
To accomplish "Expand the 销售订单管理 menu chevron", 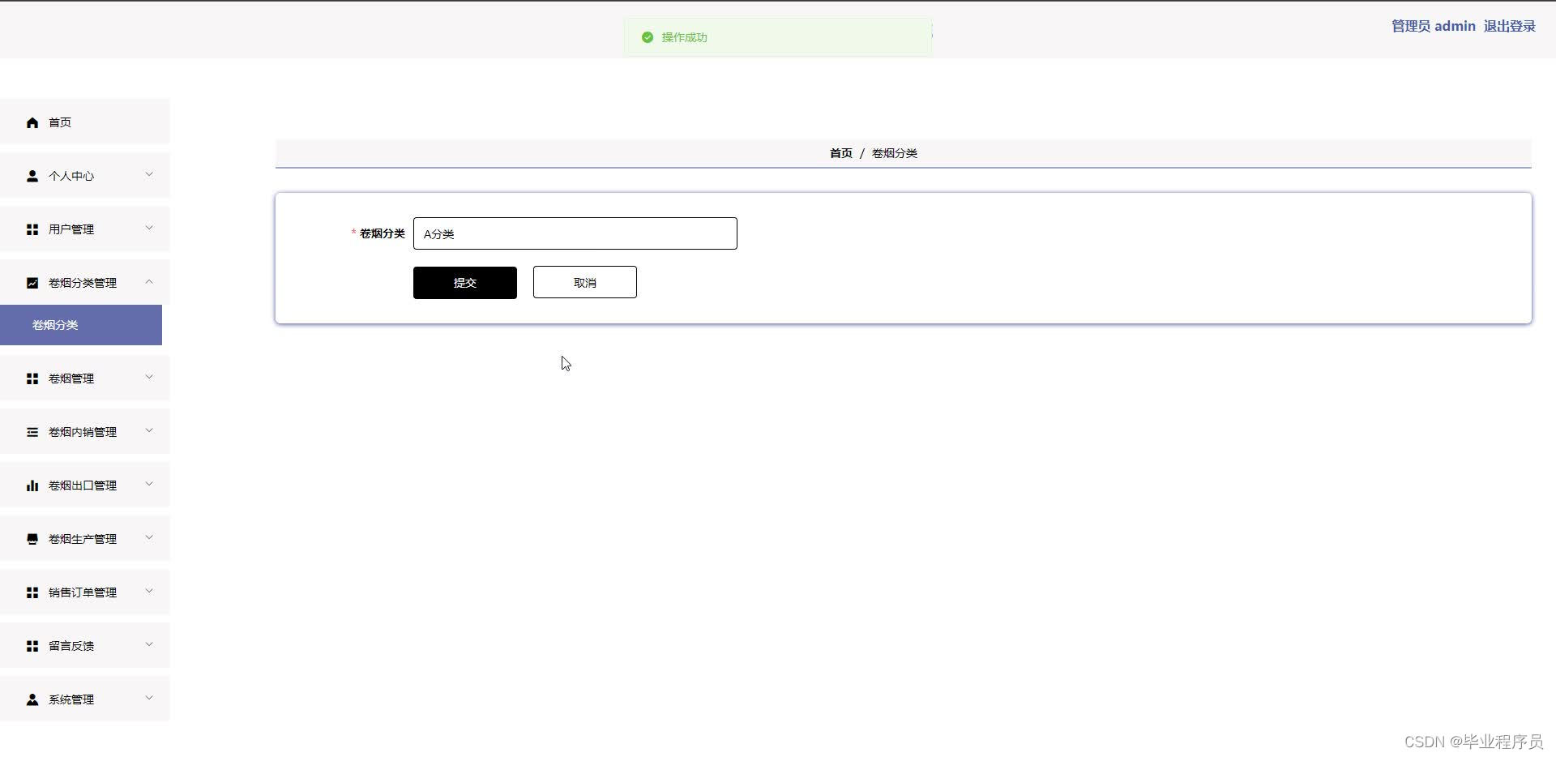I will [x=149, y=591].
